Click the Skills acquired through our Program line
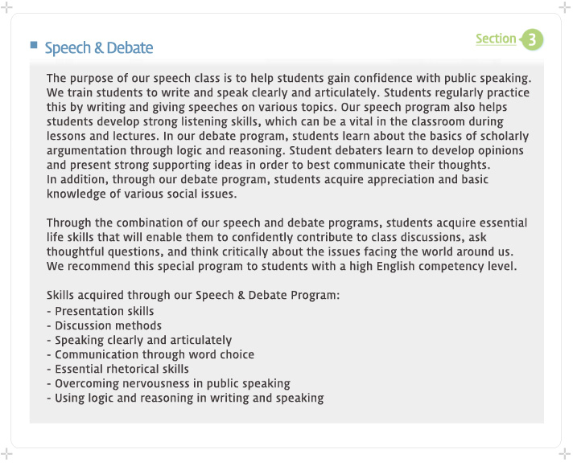The width and height of the screenshot is (573, 466). click(x=193, y=295)
